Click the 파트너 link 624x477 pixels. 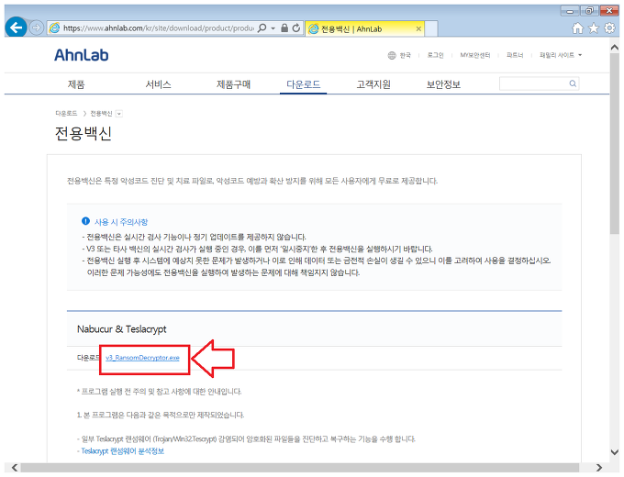(515, 55)
